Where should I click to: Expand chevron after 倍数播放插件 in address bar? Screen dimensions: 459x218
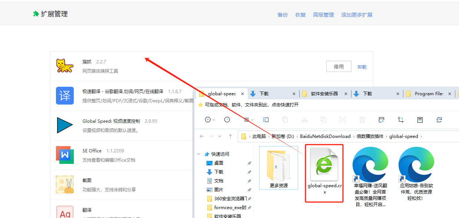(386, 136)
